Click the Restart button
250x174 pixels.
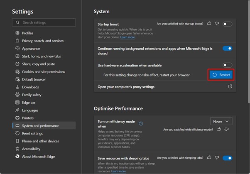(x=221, y=75)
